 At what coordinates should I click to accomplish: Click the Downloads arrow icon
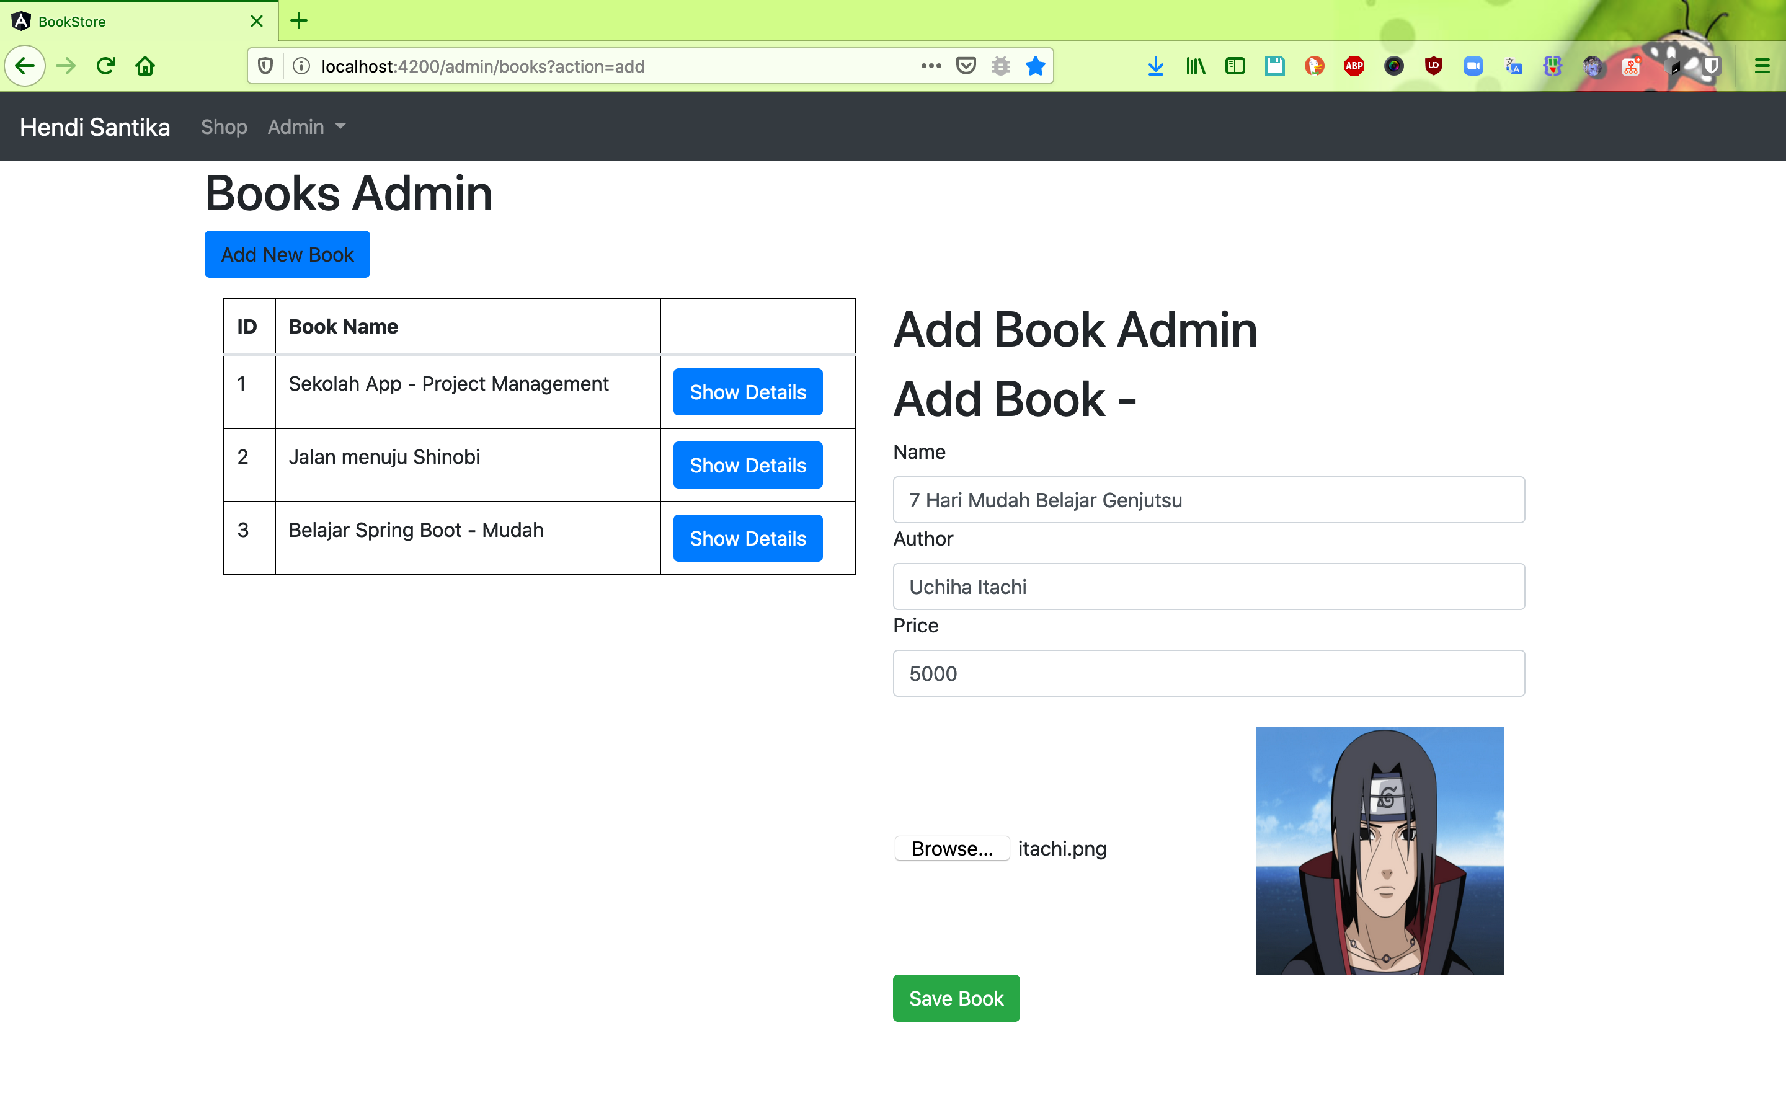[1156, 66]
